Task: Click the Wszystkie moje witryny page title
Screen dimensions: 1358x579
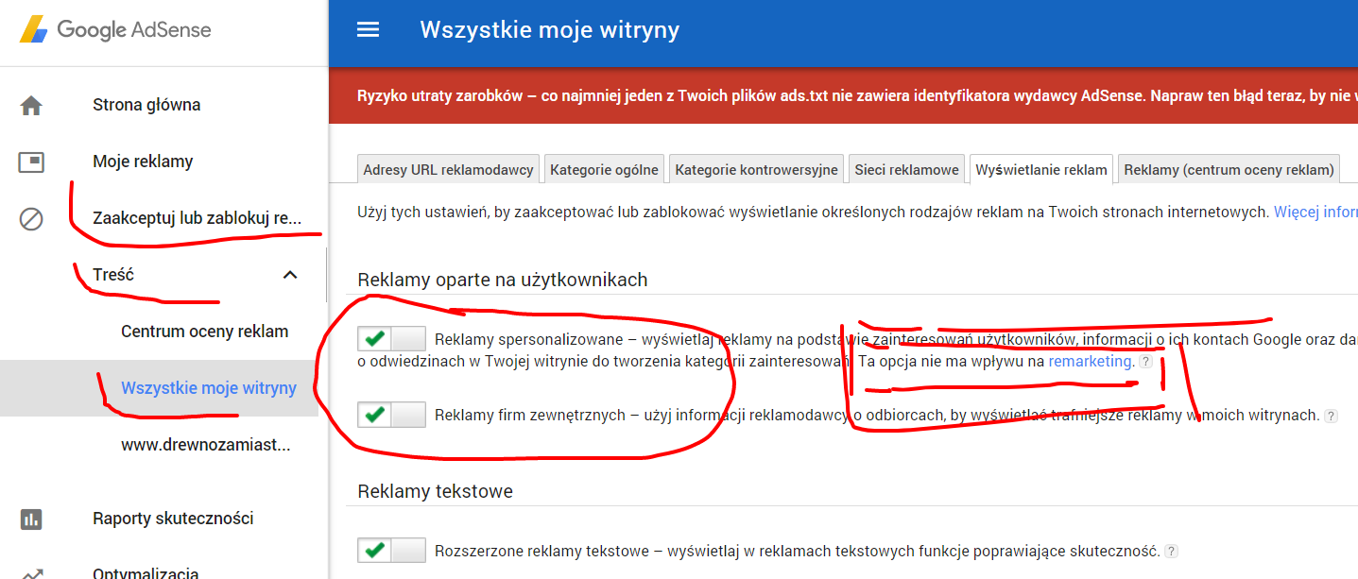Action: click(549, 29)
